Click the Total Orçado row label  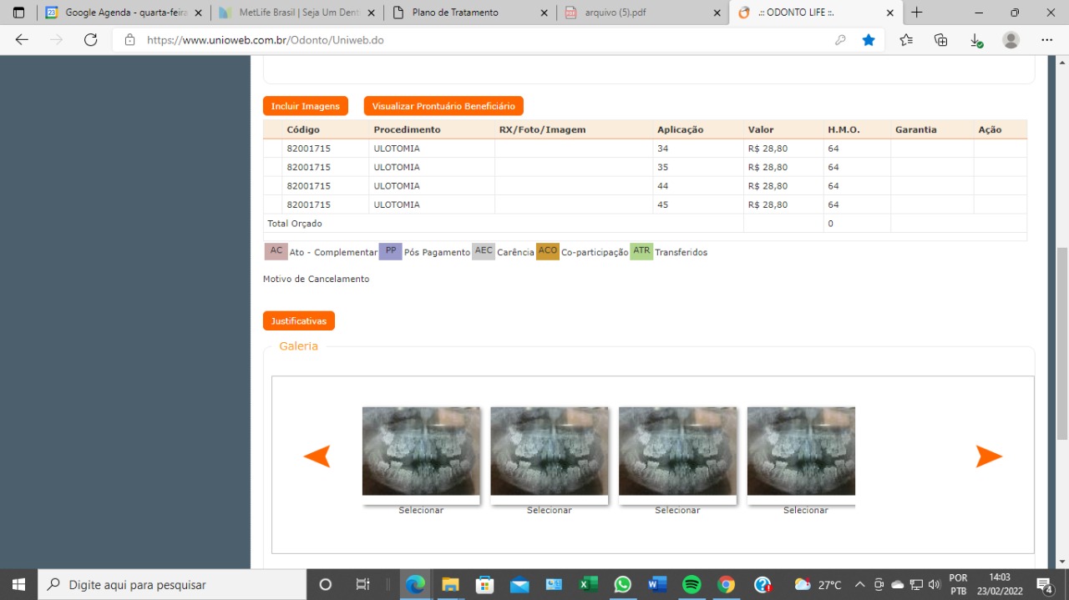294,224
